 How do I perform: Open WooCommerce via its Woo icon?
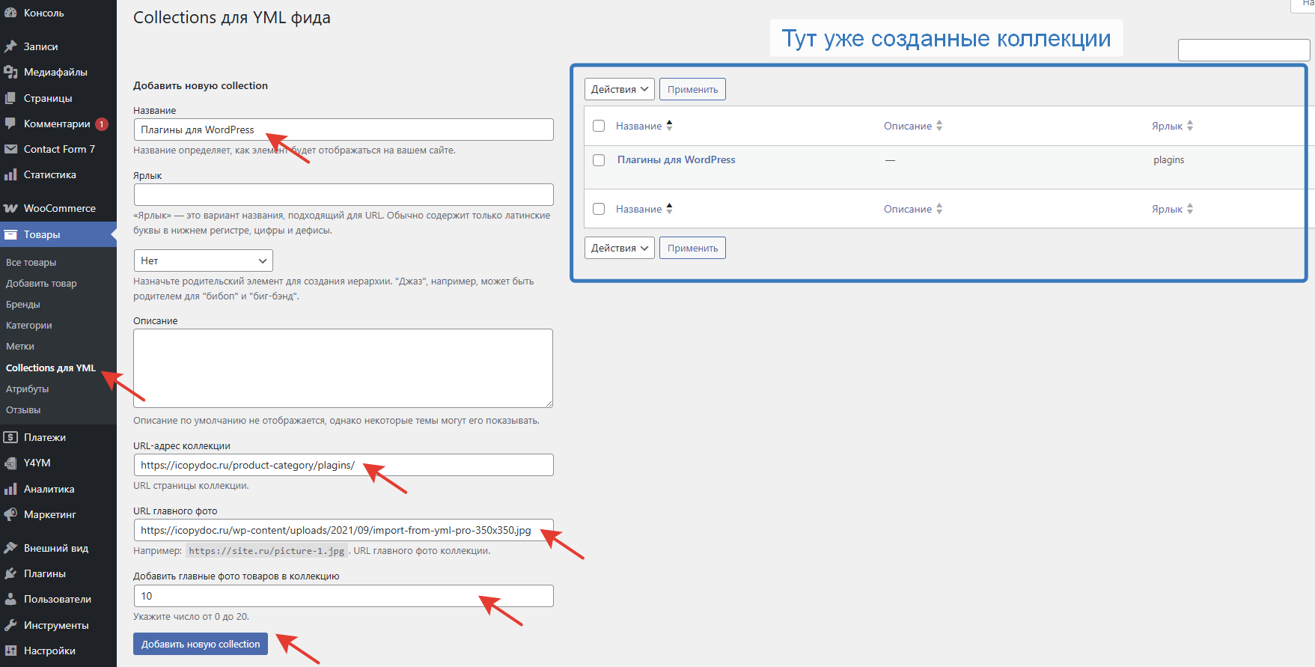click(10, 208)
